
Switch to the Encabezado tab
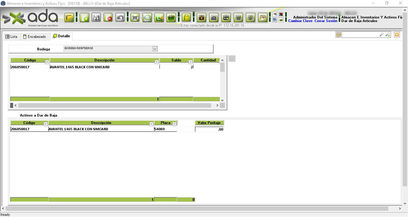click(x=35, y=37)
